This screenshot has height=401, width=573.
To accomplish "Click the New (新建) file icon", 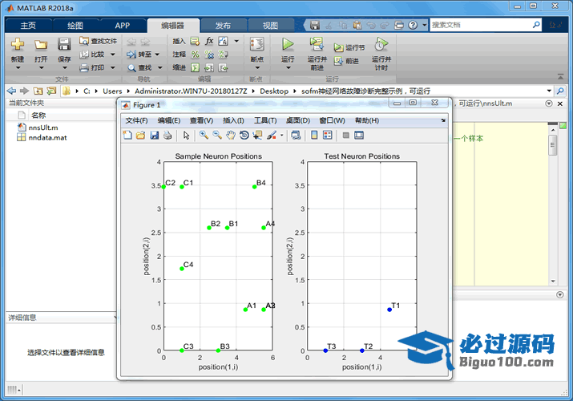I will [17, 45].
